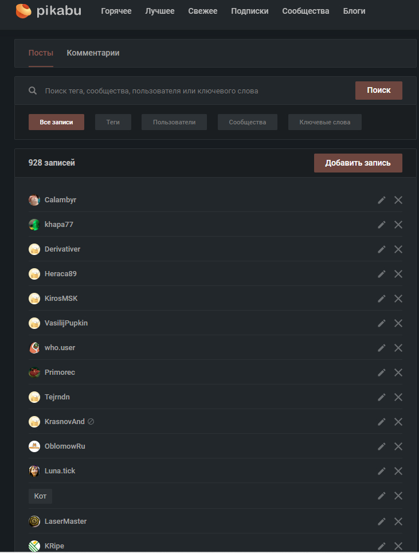Edit the KrasnovAnd entry
The image size is (419, 553).
(381, 422)
